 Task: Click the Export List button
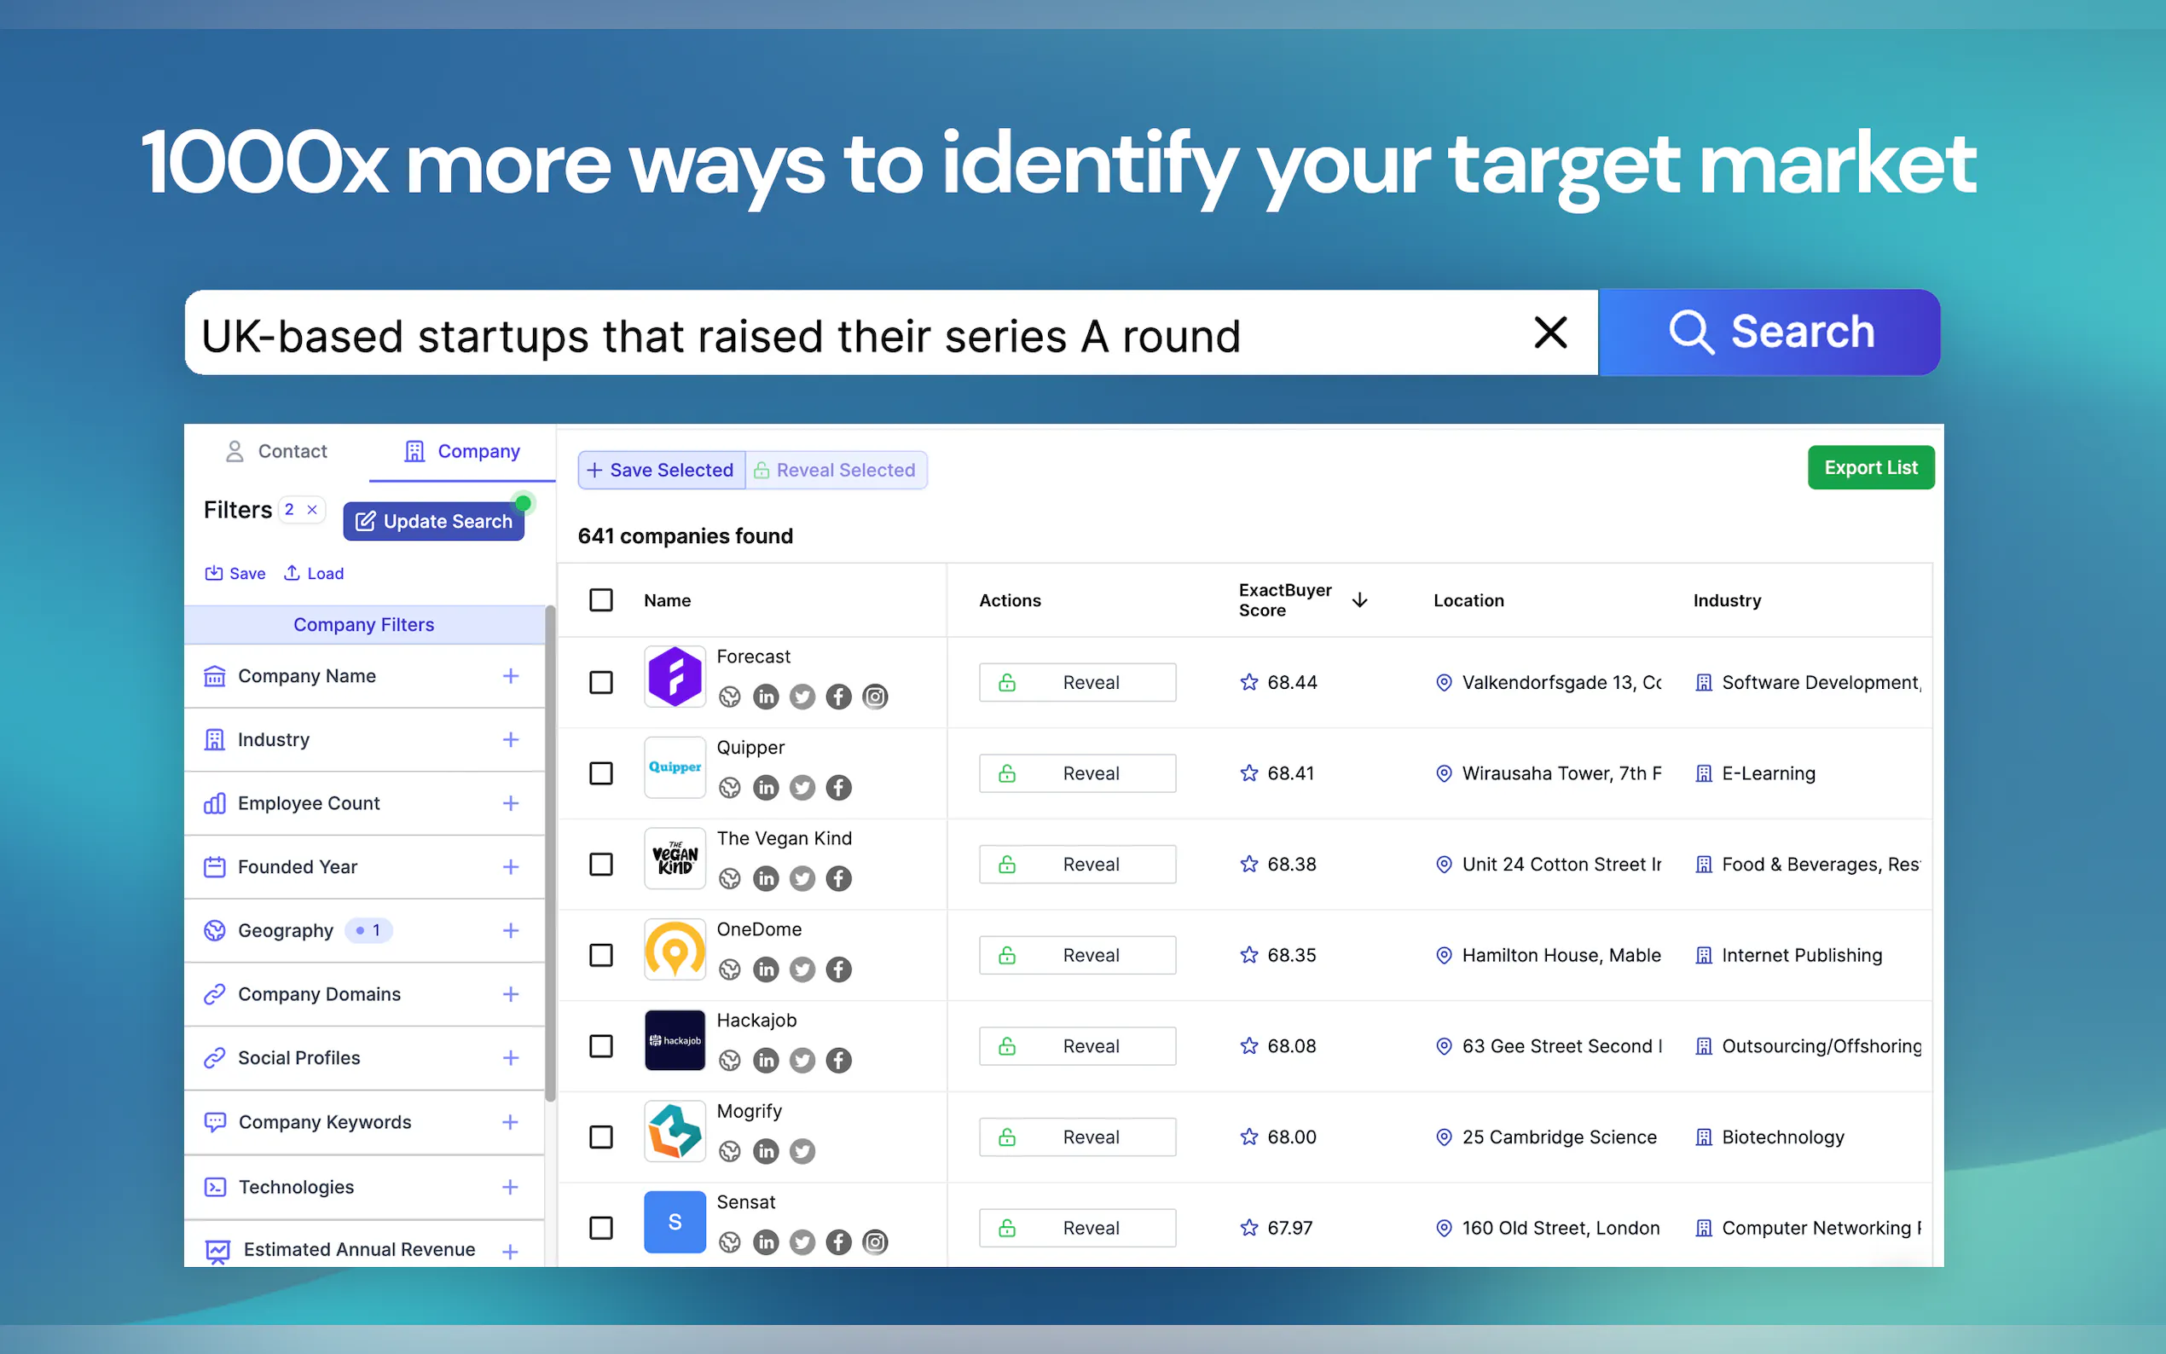pyautogui.click(x=1869, y=467)
